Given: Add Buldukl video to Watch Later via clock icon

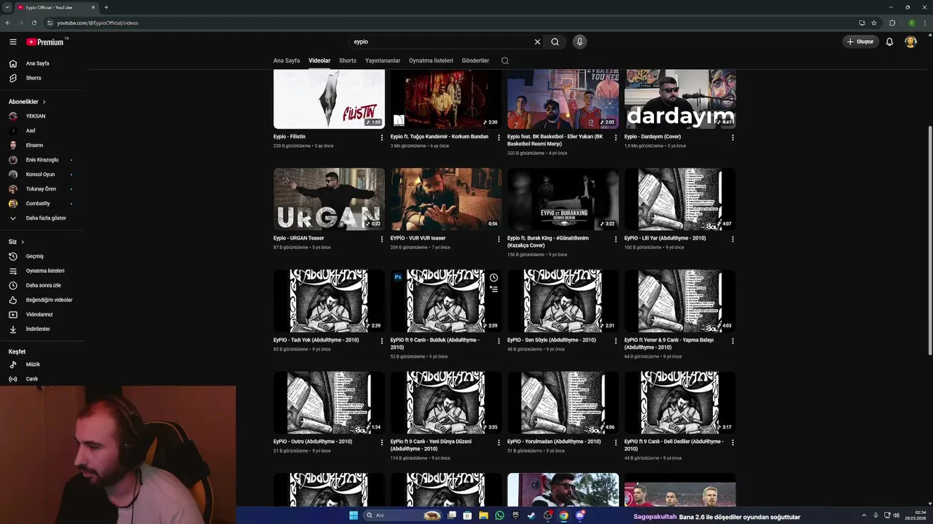Looking at the screenshot, I should (493, 277).
